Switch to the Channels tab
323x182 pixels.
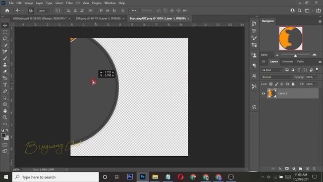287,62
